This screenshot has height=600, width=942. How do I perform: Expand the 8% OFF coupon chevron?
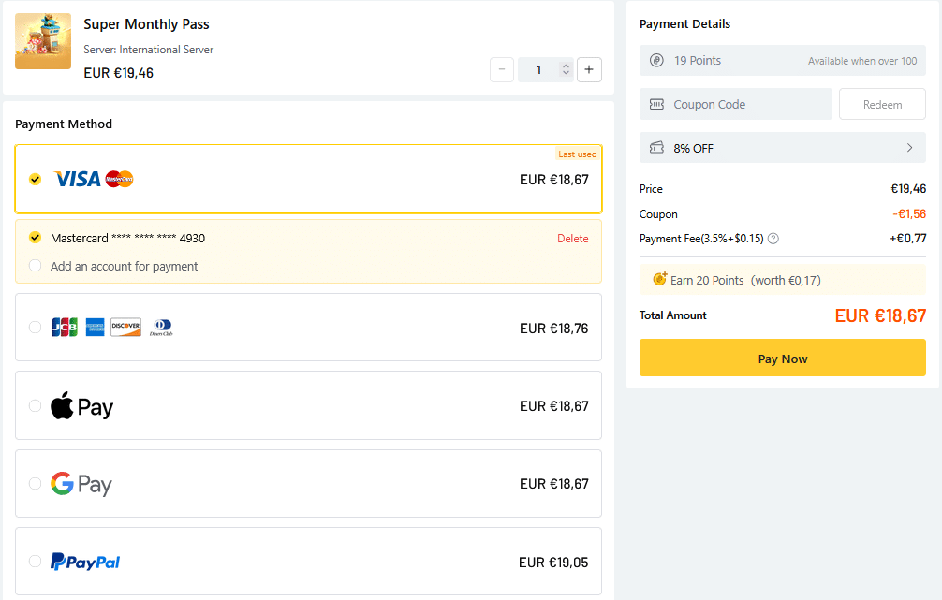tap(909, 148)
